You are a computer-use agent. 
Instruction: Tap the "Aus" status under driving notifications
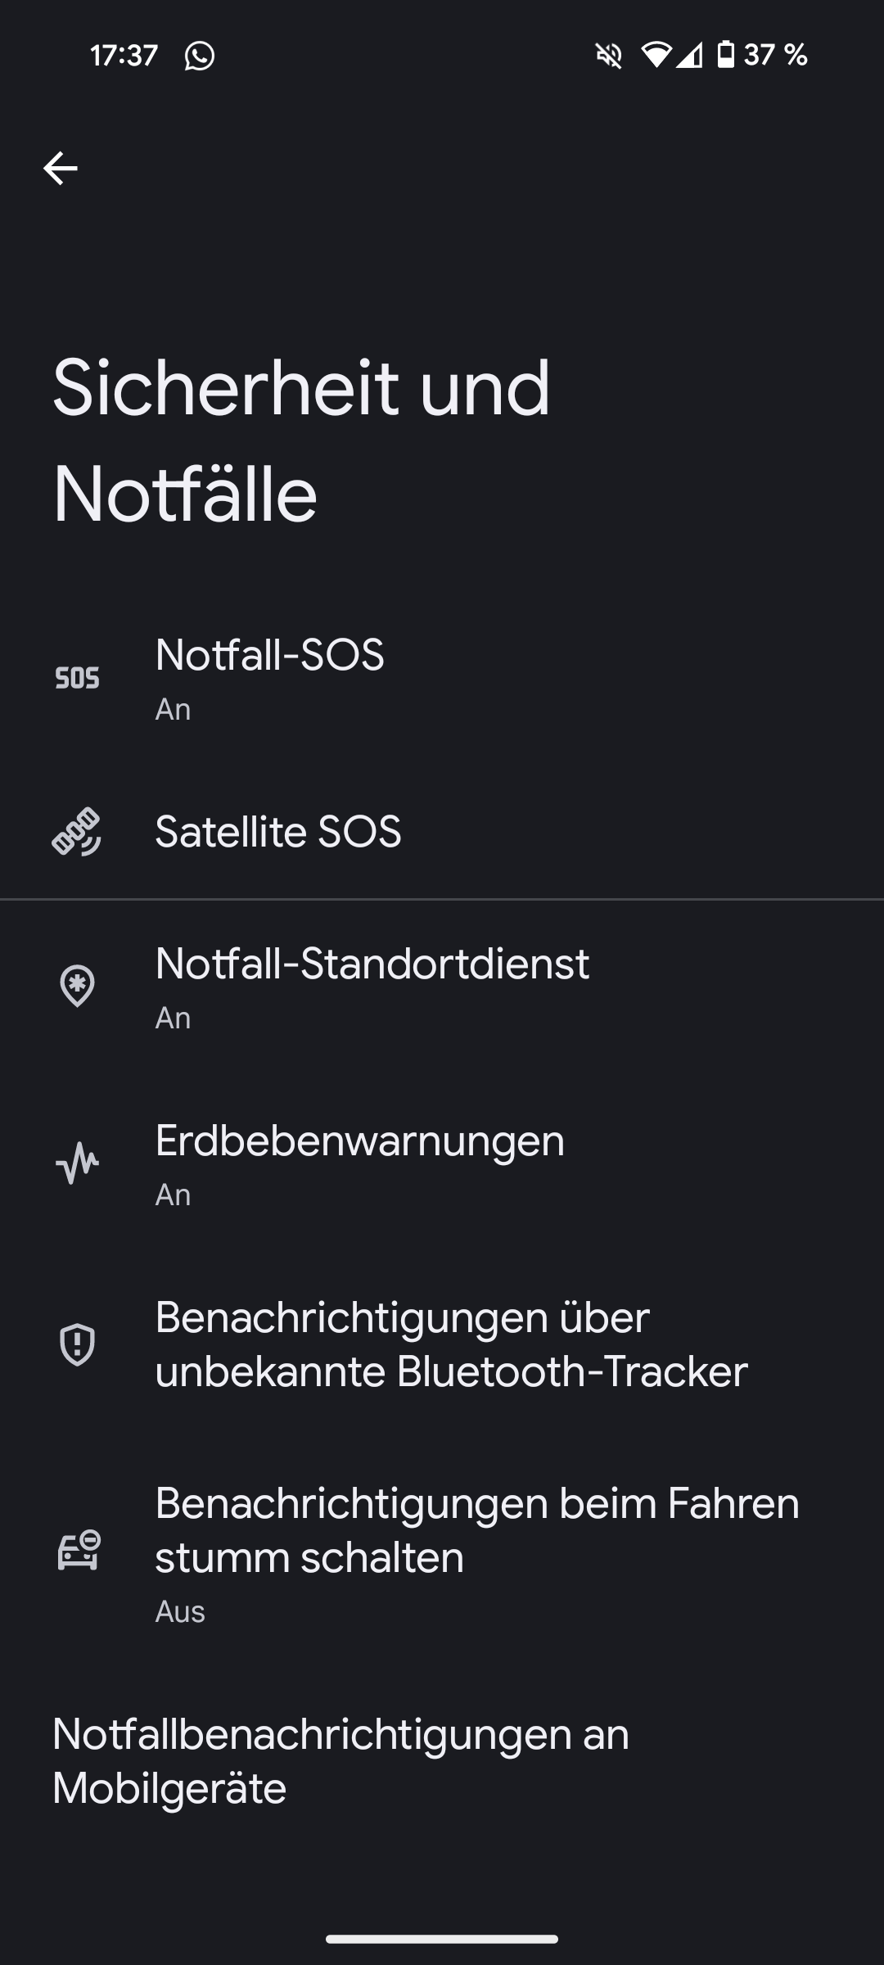pos(180,1612)
